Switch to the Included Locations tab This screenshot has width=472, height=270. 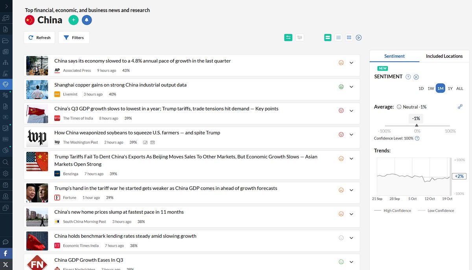point(444,56)
